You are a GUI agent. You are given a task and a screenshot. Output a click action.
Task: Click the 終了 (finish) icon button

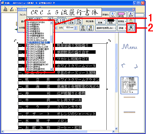click(x=131, y=28)
